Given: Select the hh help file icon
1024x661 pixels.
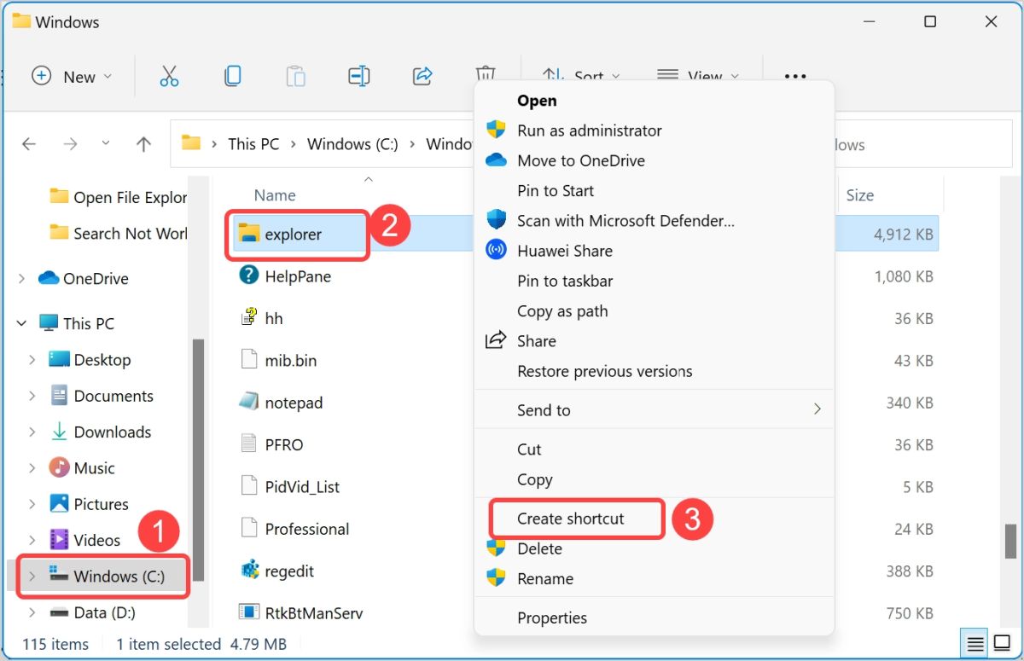Looking at the screenshot, I should 249,317.
